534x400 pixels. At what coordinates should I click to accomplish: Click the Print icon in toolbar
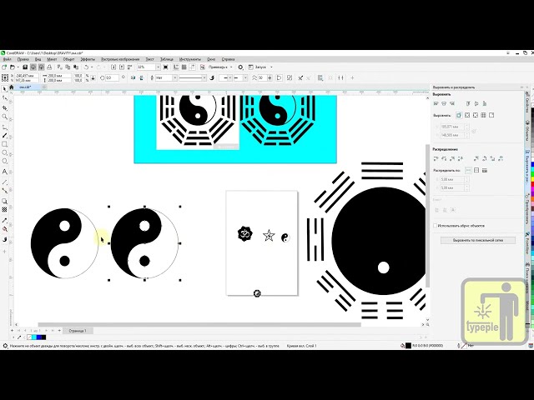49,67
